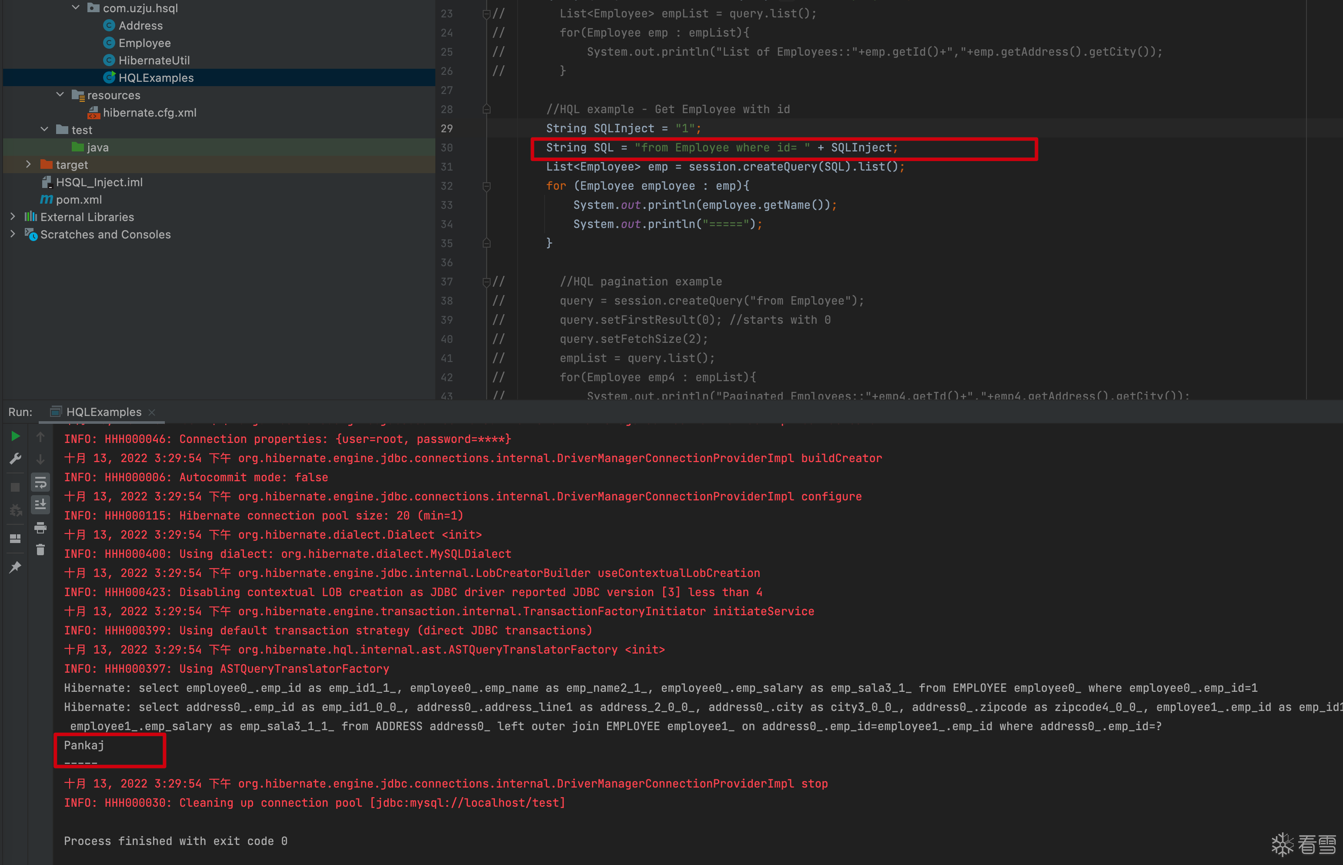Click the Print console output icon
The width and height of the screenshot is (1343, 865).
[x=40, y=527]
